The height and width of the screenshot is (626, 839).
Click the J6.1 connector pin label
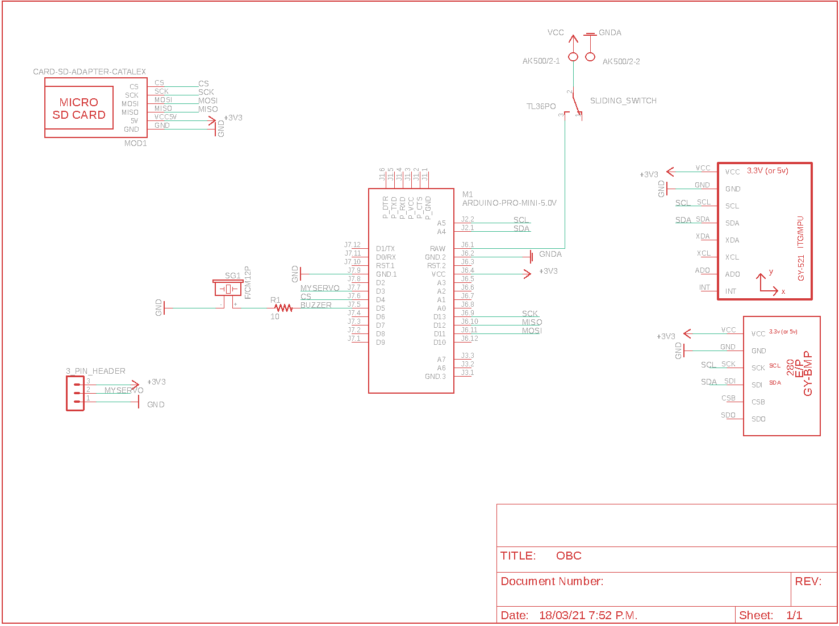click(467, 245)
